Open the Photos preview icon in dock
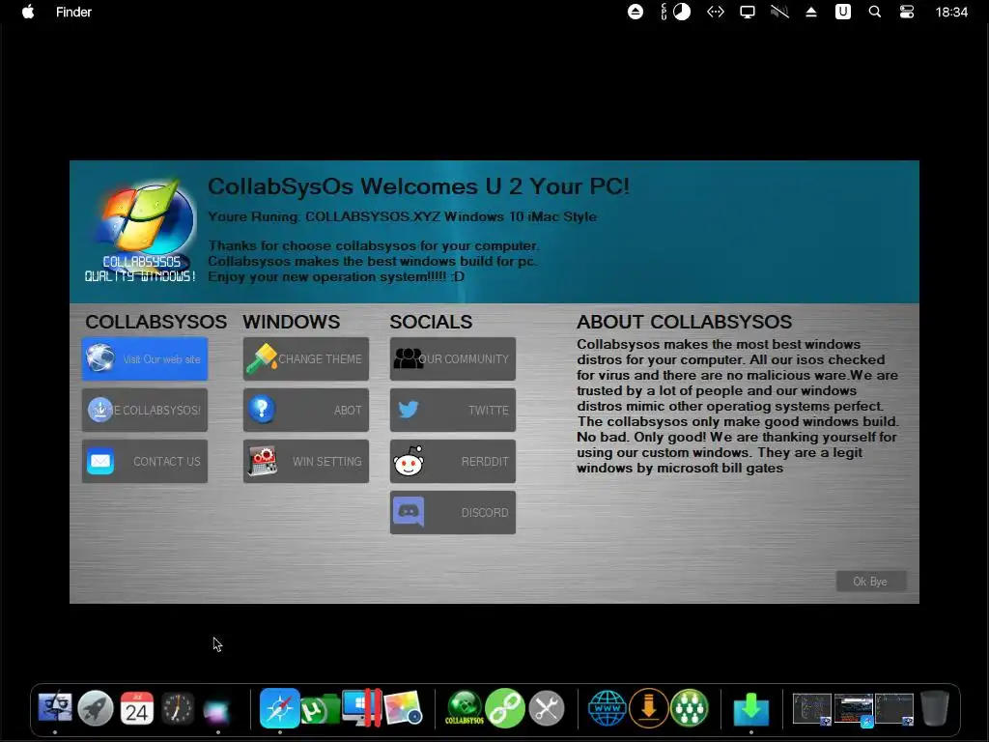989x742 pixels. point(403,708)
